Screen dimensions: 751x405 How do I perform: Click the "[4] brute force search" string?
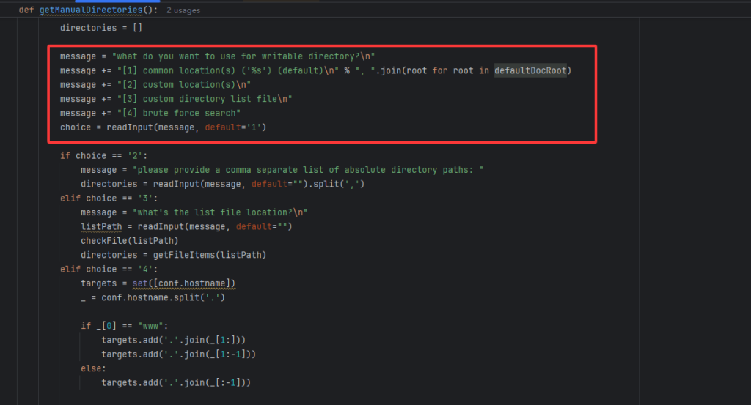(178, 114)
